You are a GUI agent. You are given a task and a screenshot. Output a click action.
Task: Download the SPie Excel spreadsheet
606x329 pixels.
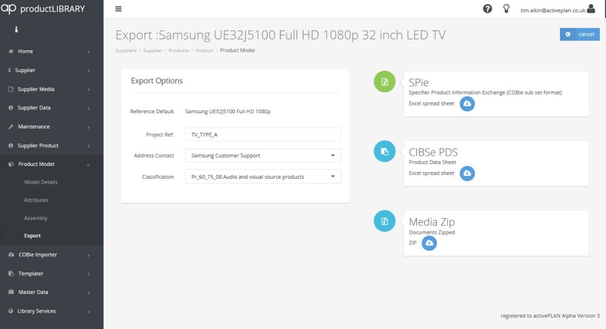467,104
